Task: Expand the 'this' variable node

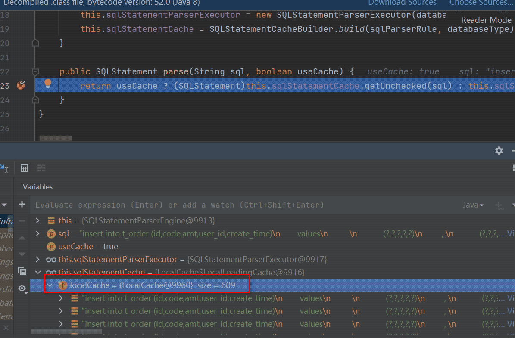Action: 37,220
